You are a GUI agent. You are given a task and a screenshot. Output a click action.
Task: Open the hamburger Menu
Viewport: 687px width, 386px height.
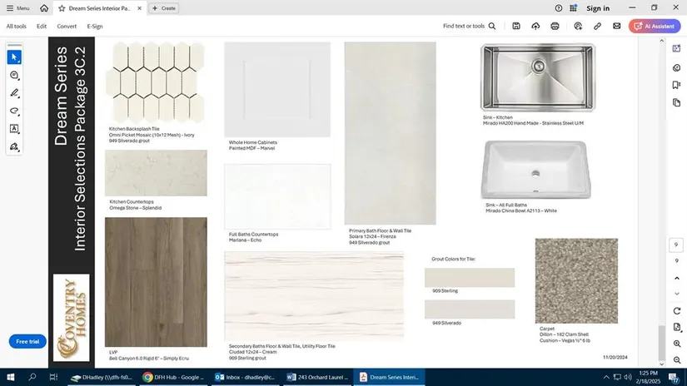pos(17,8)
